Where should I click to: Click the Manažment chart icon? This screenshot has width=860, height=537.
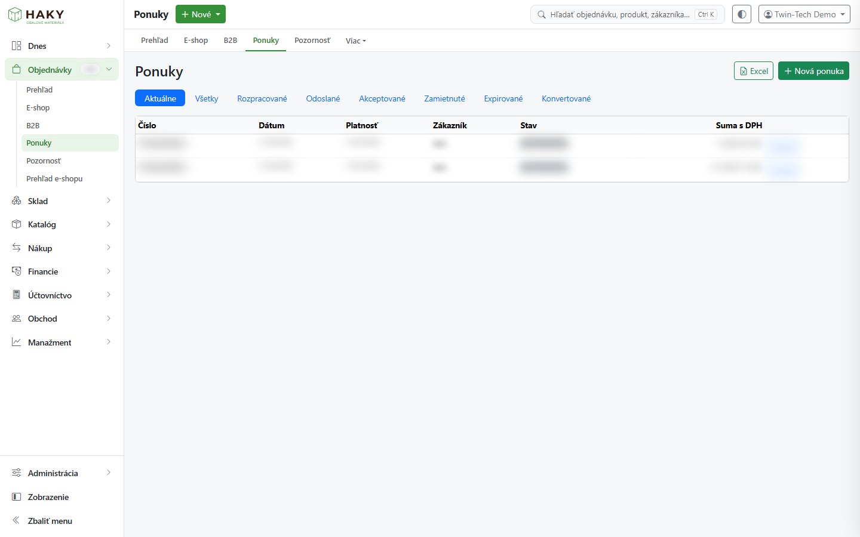[17, 342]
